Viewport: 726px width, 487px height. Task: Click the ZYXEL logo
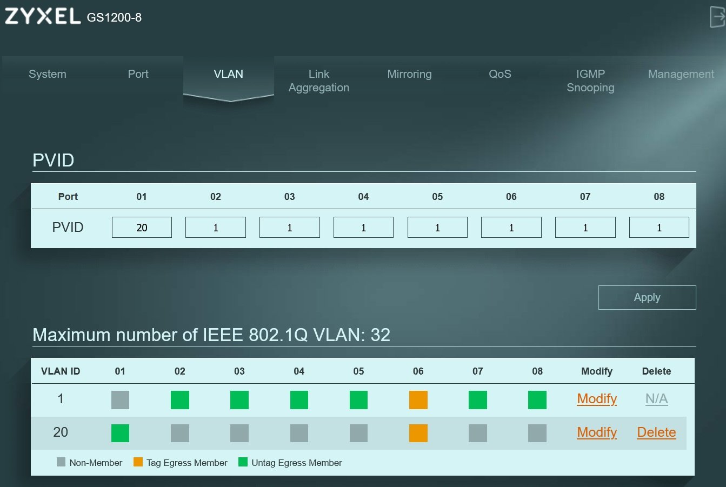click(x=43, y=16)
